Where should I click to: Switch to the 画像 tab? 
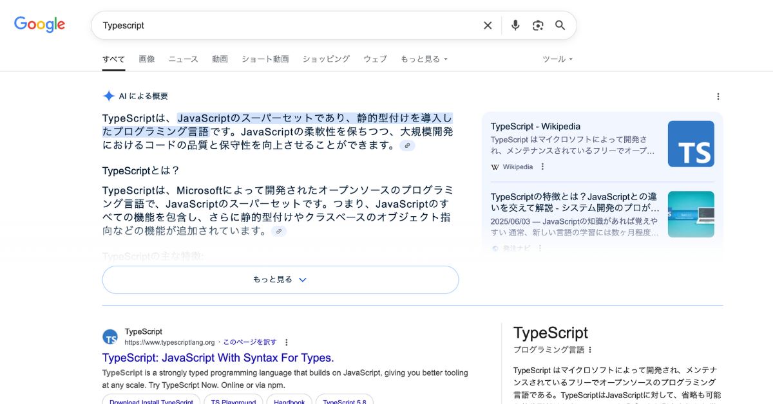[147, 59]
